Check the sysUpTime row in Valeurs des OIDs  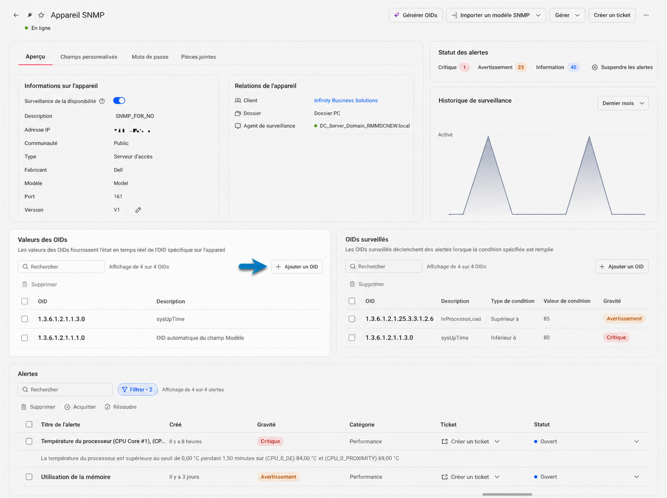tap(25, 319)
